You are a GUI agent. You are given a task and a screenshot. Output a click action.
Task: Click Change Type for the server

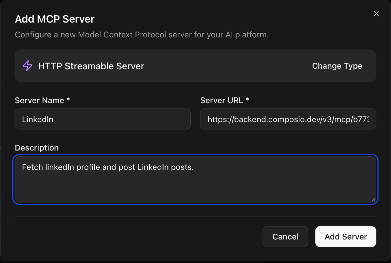pyautogui.click(x=337, y=66)
